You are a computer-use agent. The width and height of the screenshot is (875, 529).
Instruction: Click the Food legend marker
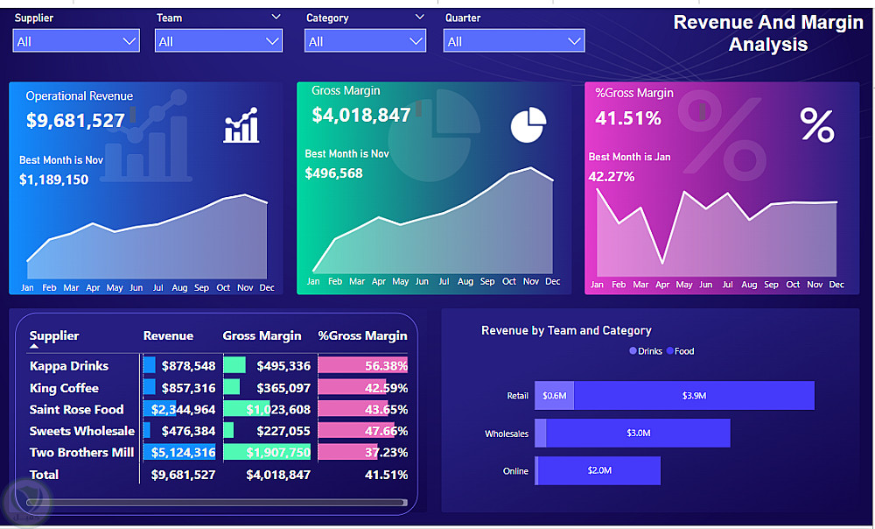[670, 351]
